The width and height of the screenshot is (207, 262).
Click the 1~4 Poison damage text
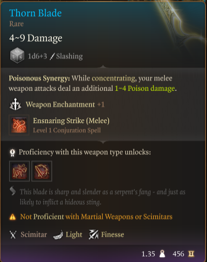(145, 88)
